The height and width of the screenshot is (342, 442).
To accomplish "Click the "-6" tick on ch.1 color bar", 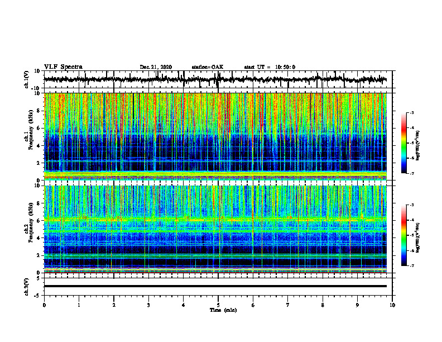I will tap(412, 158).
